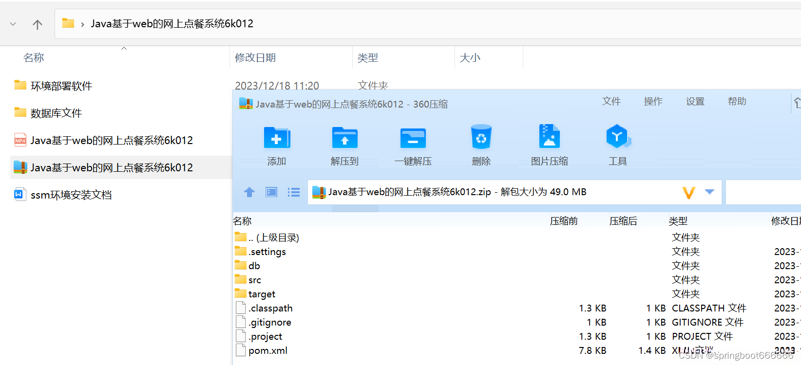Open the 操作 menu in 360压缩
The image size is (801, 365).
tap(653, 101)
